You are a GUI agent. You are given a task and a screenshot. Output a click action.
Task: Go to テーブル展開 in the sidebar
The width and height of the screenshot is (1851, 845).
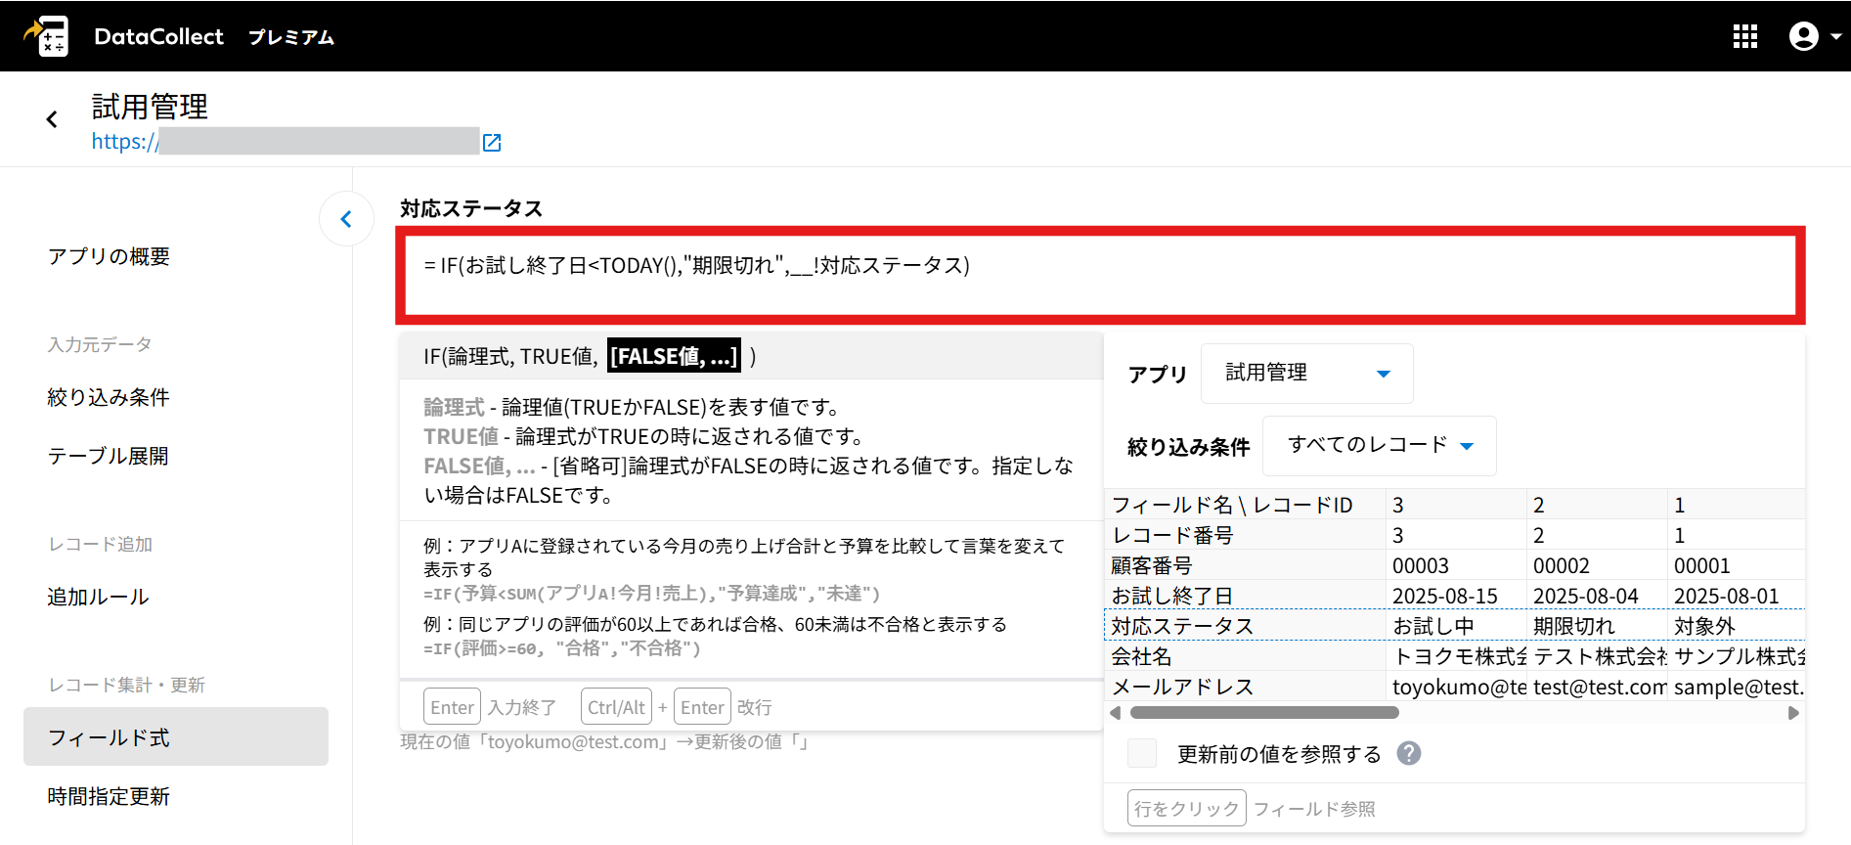pyautogui.click(x=108, y=456)
